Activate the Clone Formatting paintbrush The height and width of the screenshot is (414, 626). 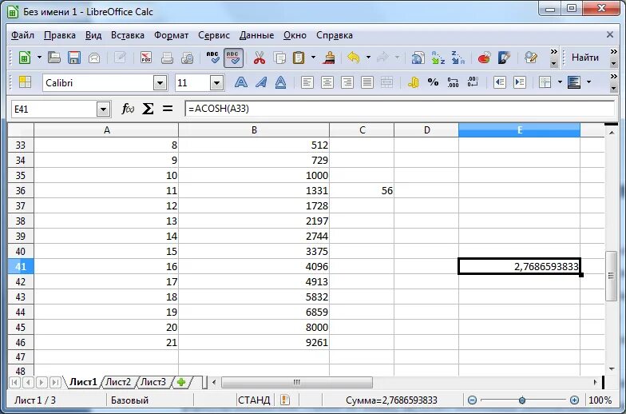pyautogui.click(x=329, y=58)
